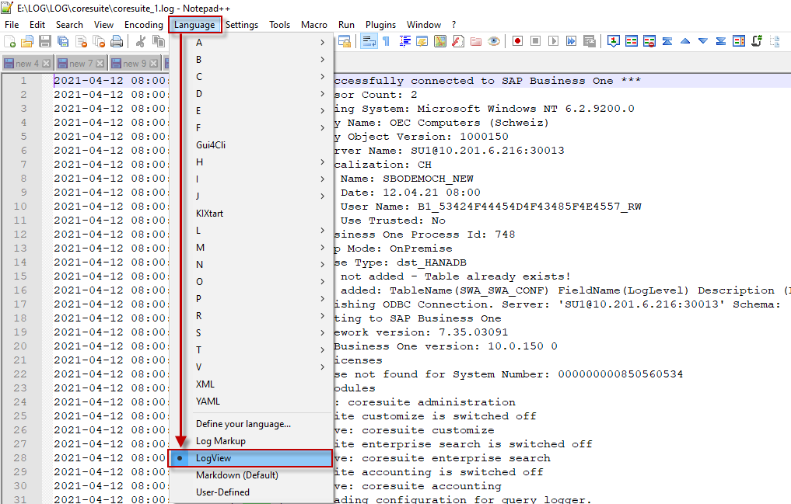Viewport: 791px width, 504px height.
Task: Choose Log Markup language entry
Action: click(250, 441)
